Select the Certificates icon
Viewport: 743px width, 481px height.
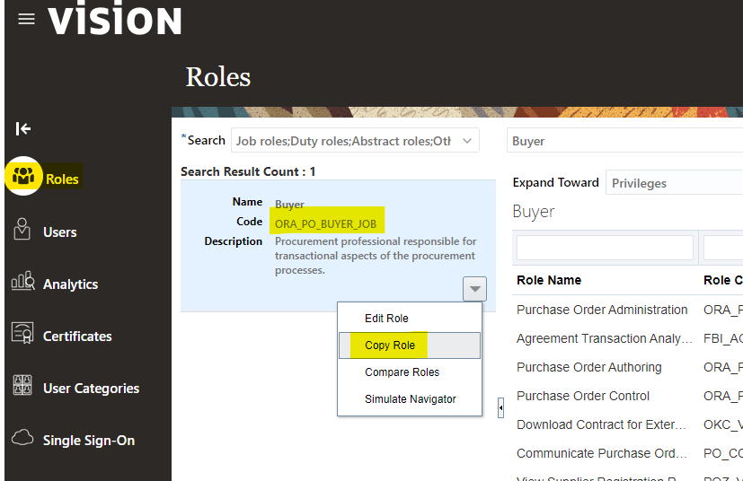coord(23,334)
